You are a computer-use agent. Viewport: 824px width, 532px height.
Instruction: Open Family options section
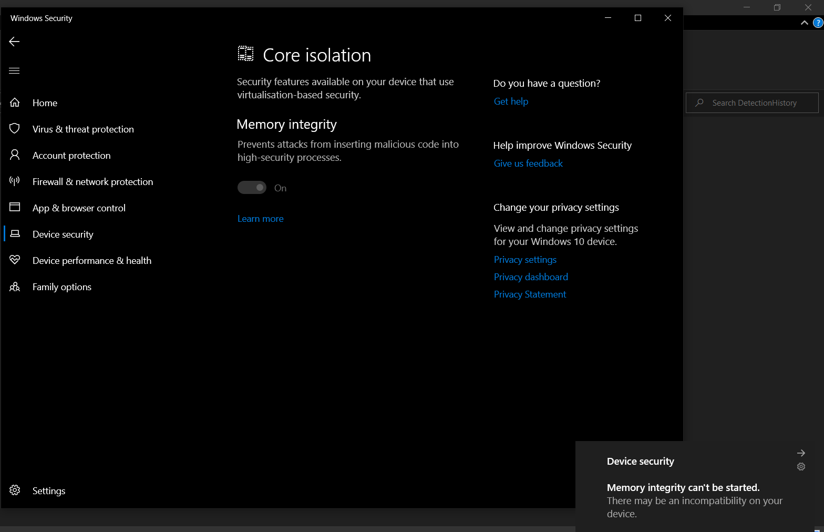(x=61, y=287)
